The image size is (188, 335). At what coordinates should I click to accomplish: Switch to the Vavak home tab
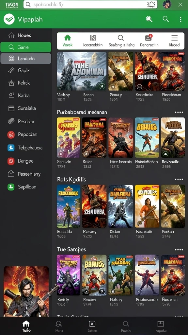tap(68, 41)
